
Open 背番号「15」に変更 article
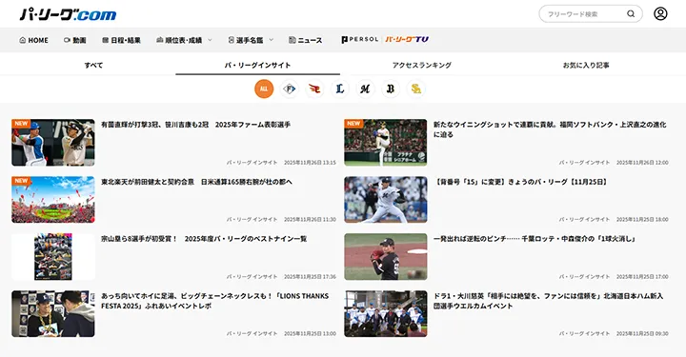[521, 182]
